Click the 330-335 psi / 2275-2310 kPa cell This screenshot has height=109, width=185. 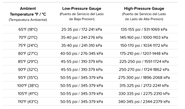tap(144, 94)
